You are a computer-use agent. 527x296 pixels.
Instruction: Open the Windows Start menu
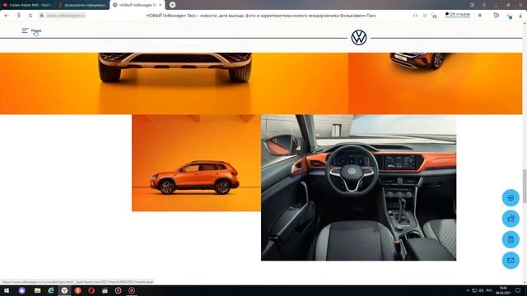(x=7, y=290)
